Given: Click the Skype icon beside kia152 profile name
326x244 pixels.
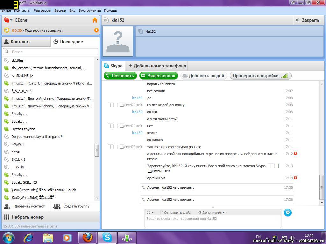Looking at the screenshot, I should coord(141,31).
